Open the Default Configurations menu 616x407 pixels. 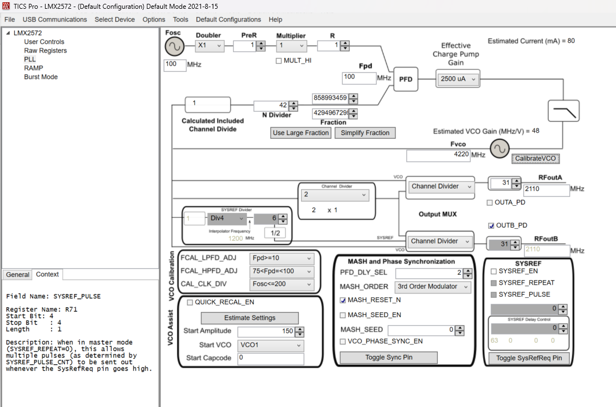coord(228,20)
